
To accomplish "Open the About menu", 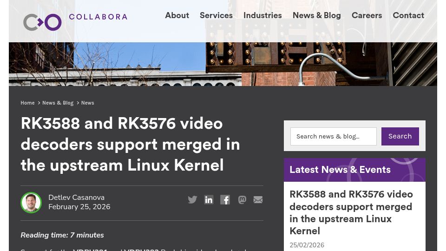I will click(177, 15).
